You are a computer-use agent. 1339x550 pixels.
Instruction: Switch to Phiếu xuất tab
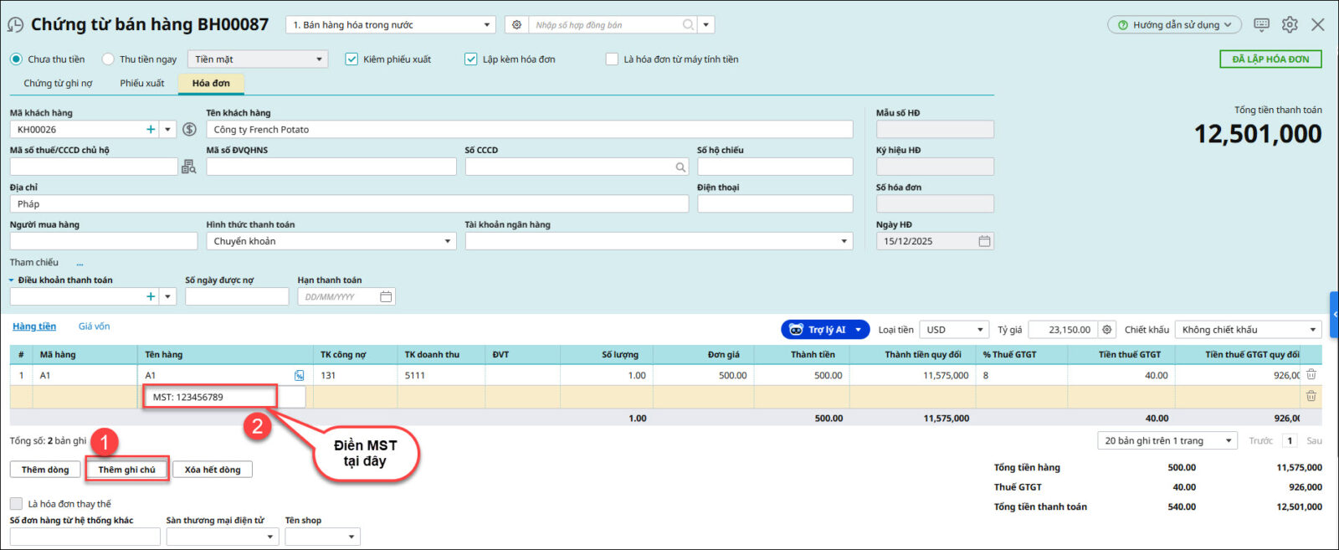pyautogui.click(x=141, y=84)
